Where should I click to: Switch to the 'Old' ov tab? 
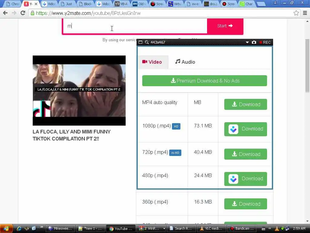139,4
